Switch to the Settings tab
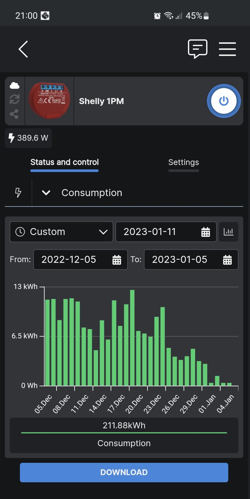The height and width of the screenshot is (499, 250). tap(184, 162)
